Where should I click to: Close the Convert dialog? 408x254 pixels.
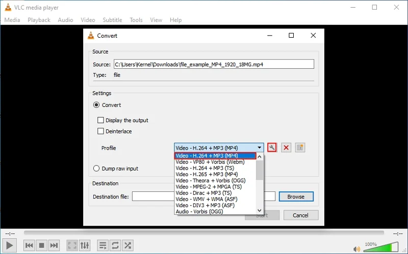point(313,35)
